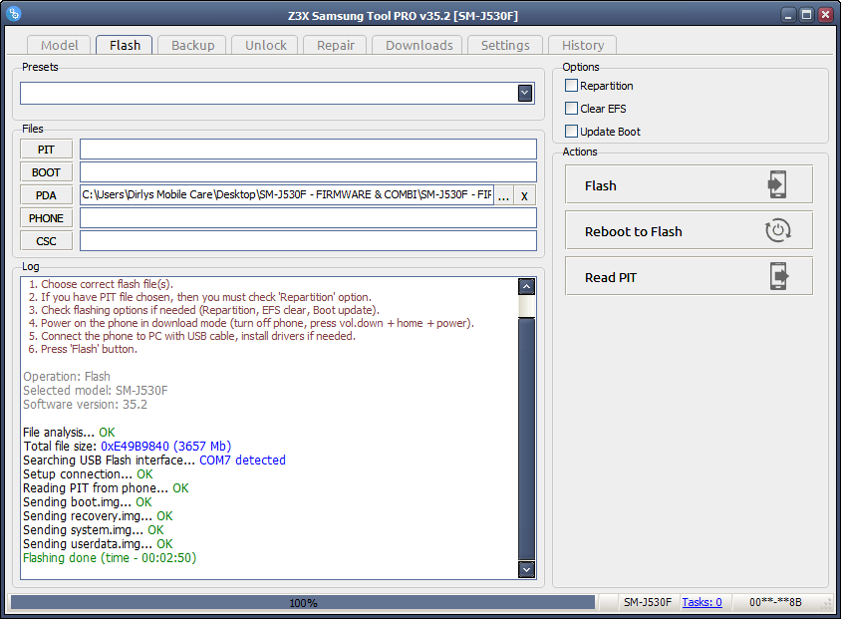Click the PHONE file path field
Screen dimensions: 841x619
tap(308, 218)
